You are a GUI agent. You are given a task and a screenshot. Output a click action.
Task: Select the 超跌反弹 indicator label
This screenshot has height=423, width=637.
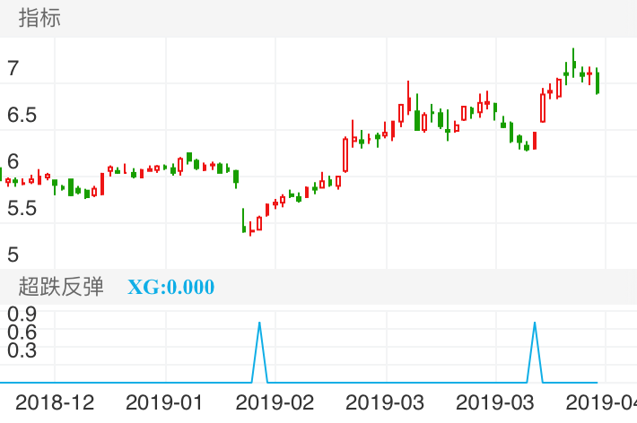pos(61,287)
